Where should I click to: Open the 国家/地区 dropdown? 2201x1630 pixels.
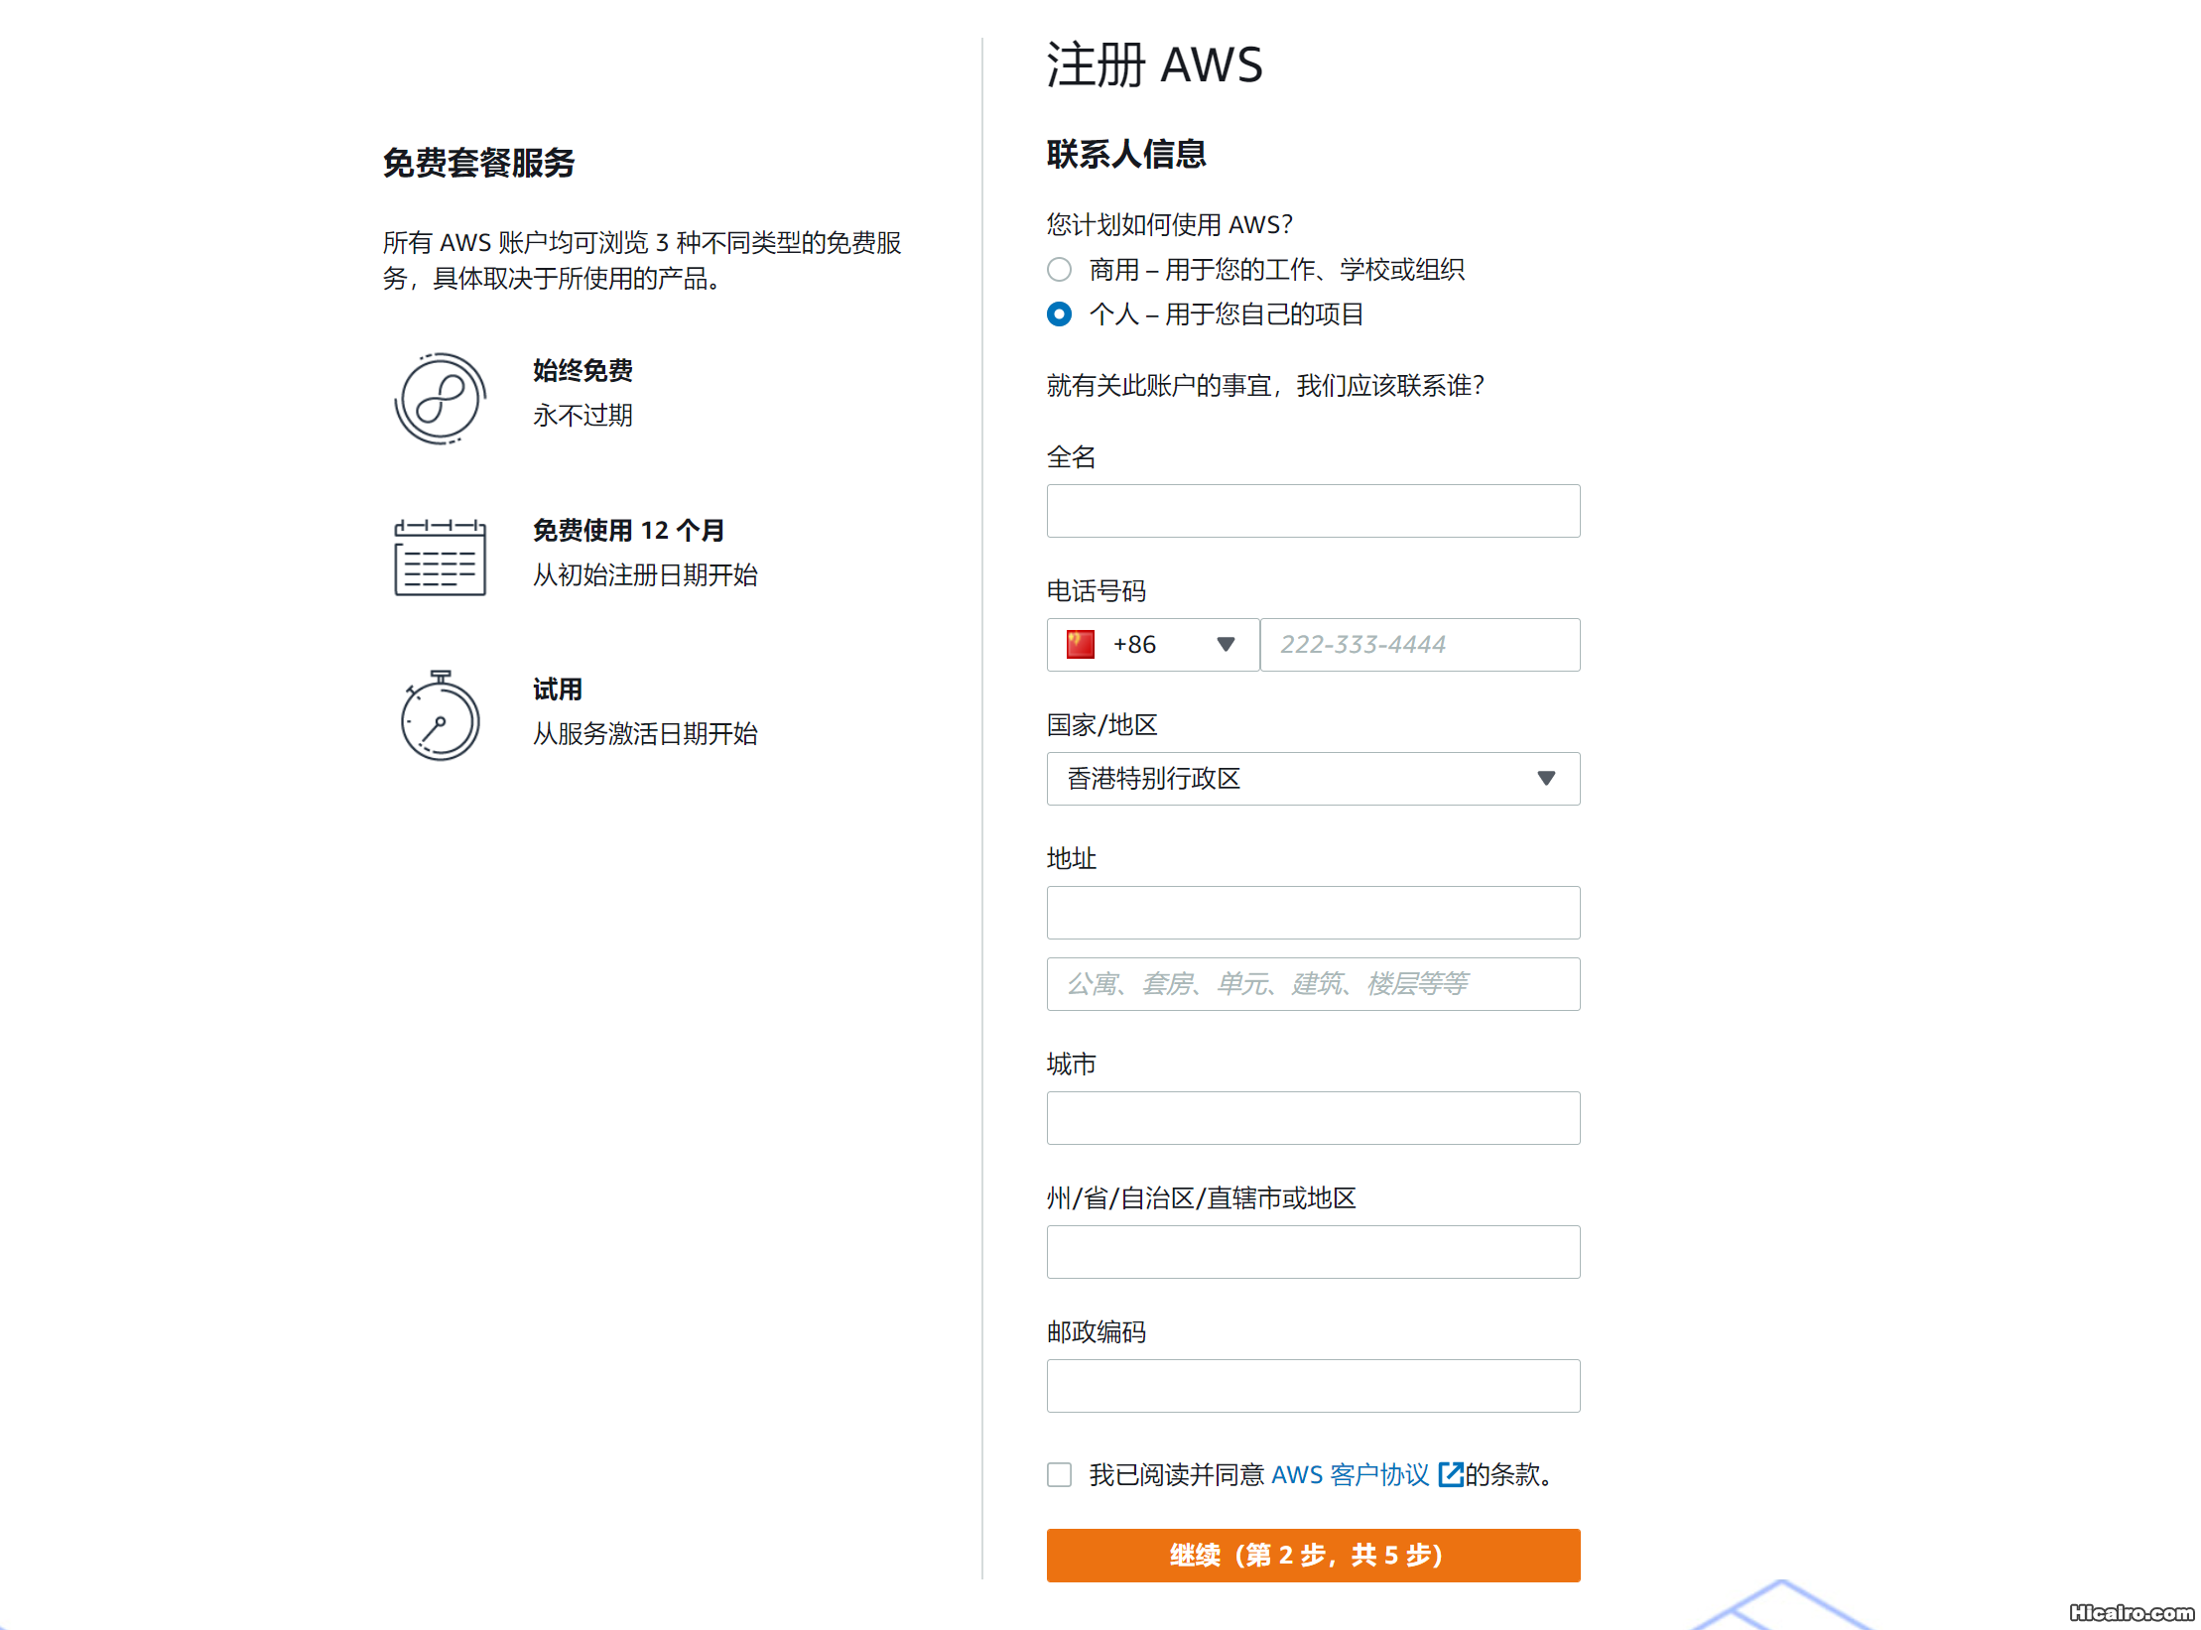coord(1312,779)
